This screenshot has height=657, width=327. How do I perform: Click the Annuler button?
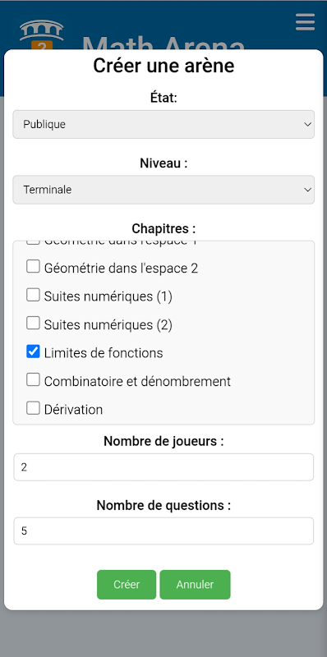[195, 585]
